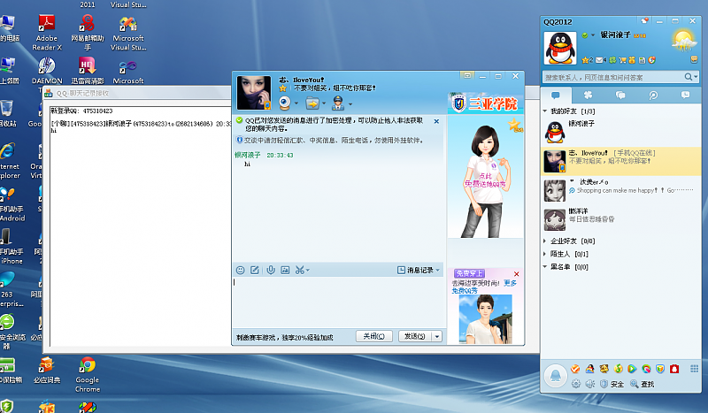
Task: Click the weather sun cloud icon
Action: pos(683,41)
